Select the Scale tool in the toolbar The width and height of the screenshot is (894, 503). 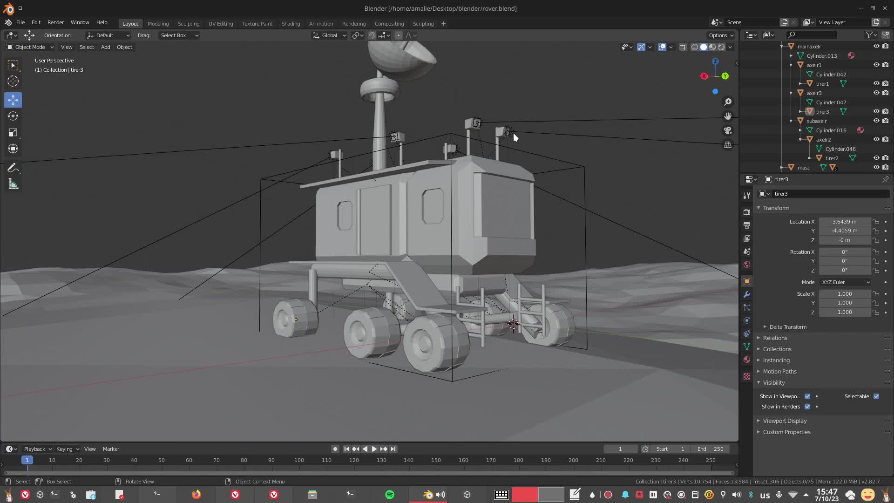click(13, 132)
